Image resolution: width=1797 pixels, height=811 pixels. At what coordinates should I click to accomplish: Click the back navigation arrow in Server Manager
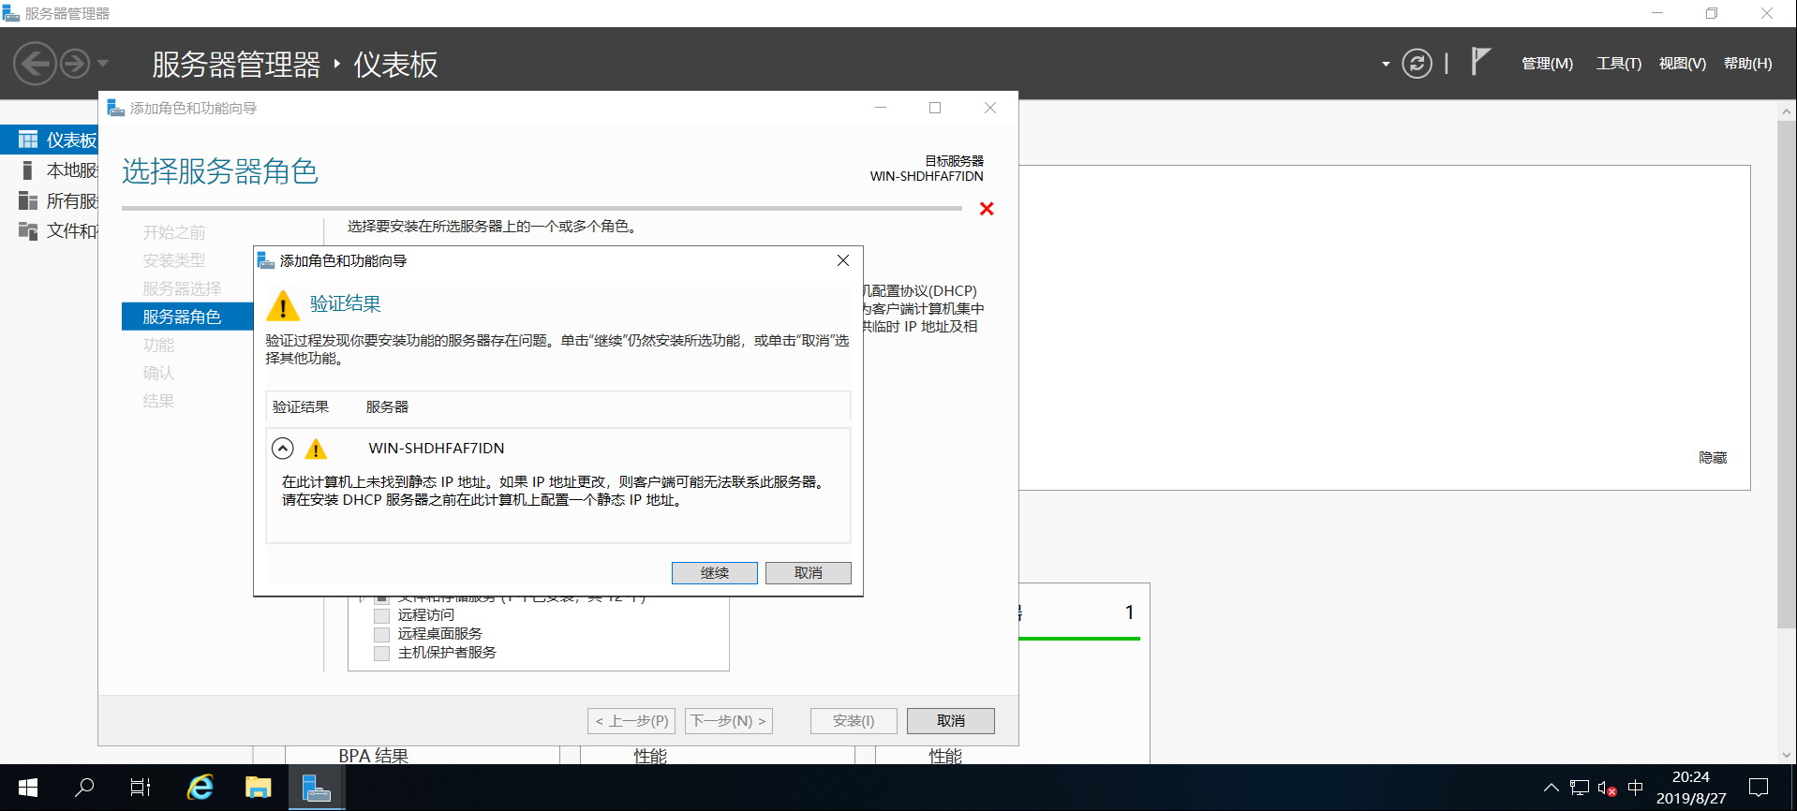tap(35, 64)
